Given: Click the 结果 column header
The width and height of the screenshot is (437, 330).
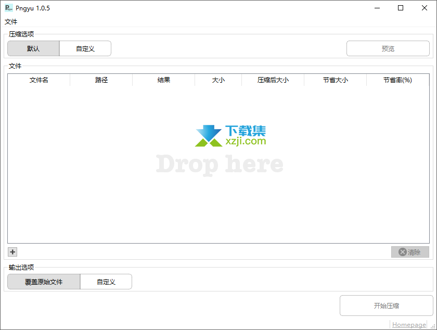Looking at the screenshot, I should tap(164, 80).
